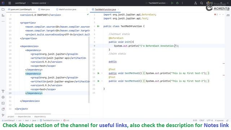Click the pom.xml horizontal scrollbar

coord(33,114)
